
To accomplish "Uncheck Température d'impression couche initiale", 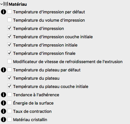I will point(10,36).
